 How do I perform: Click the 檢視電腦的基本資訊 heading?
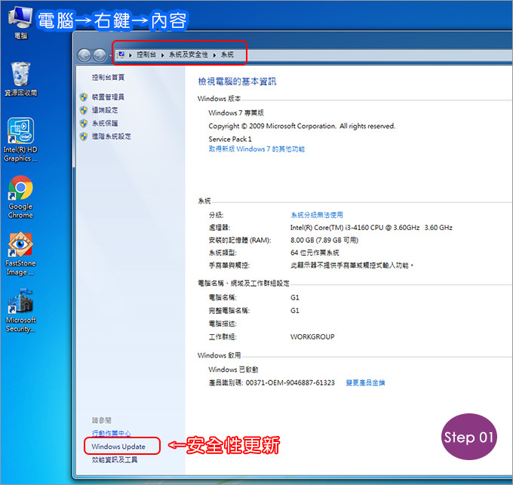(237, 81)
